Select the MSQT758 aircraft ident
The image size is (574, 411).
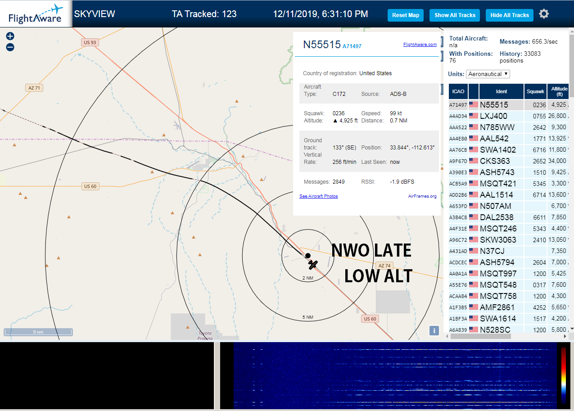[x=498, y=296]
